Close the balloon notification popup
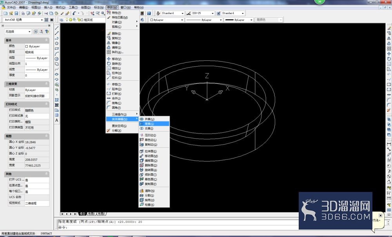This screenshot has width=392, height=237. pyautogui.click(x=381, y=215)
